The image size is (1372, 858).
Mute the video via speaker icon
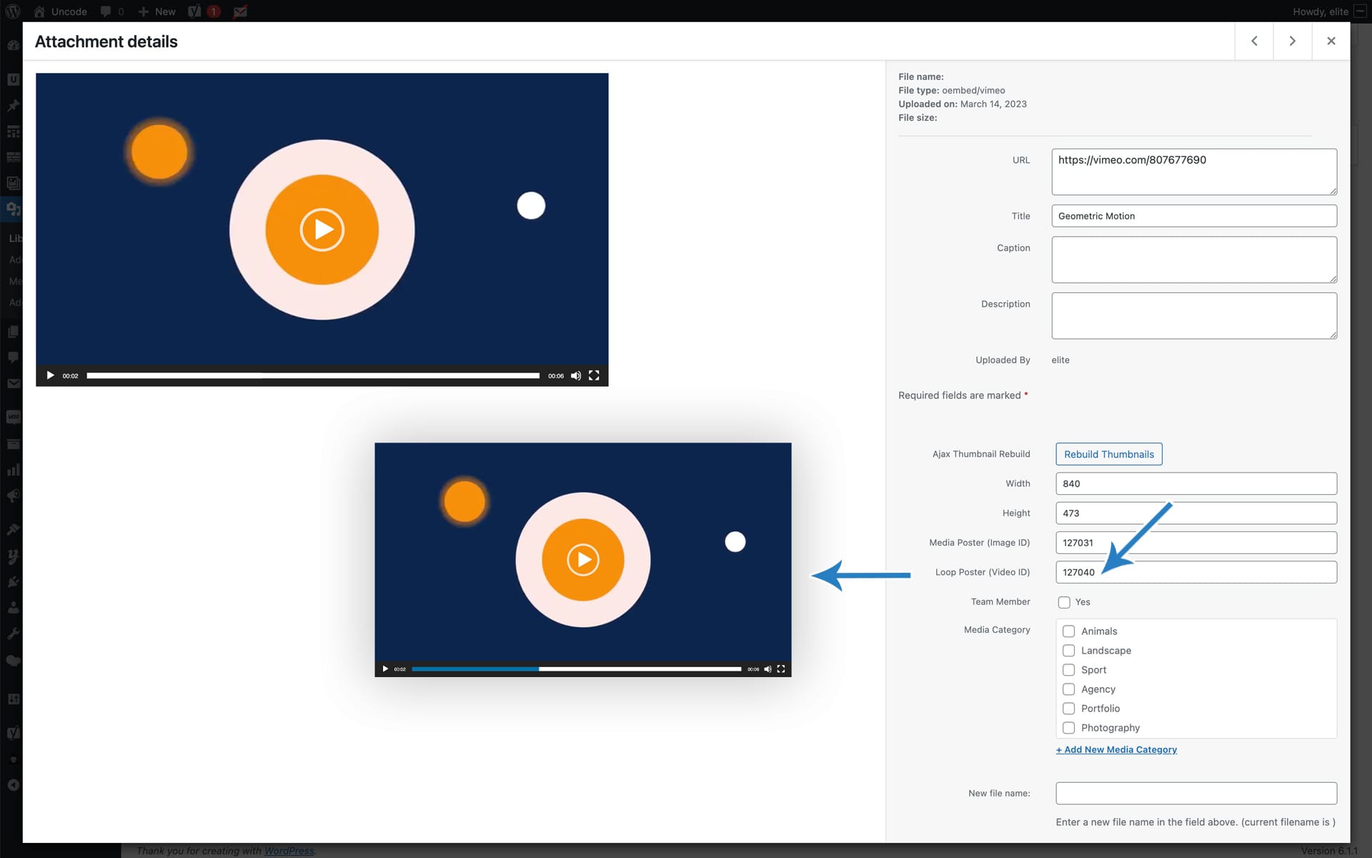tap(576, 375)
